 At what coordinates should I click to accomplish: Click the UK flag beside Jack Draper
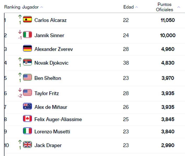(27, 145)
